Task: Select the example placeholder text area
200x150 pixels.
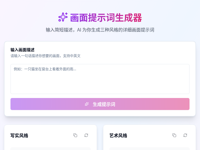Action: pos(100,79)
